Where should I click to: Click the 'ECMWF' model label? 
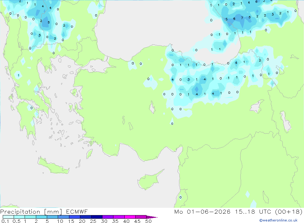pos(77,211)
